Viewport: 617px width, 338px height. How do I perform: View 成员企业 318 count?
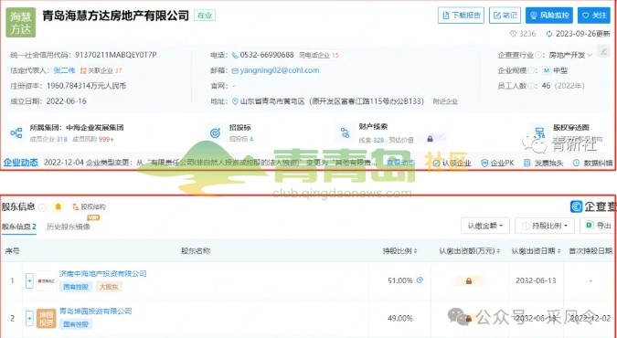coord(48,139)
